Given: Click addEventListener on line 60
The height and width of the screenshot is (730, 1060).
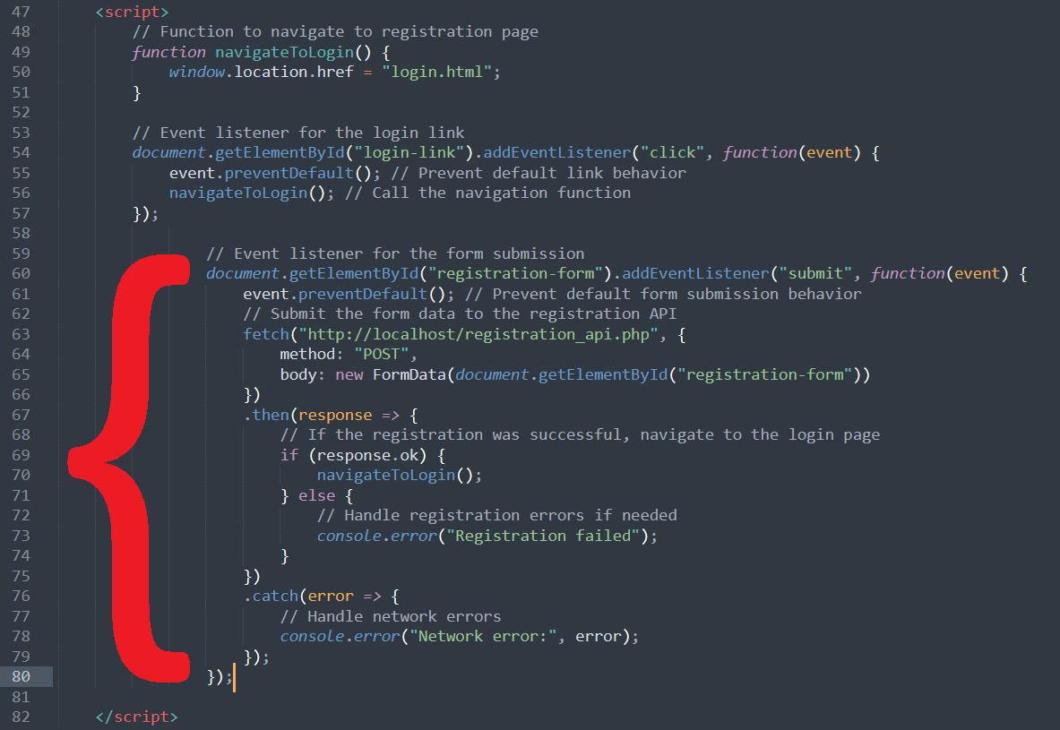Looking at the screenshot, I should pyautogui.click(x=695, y=274).
